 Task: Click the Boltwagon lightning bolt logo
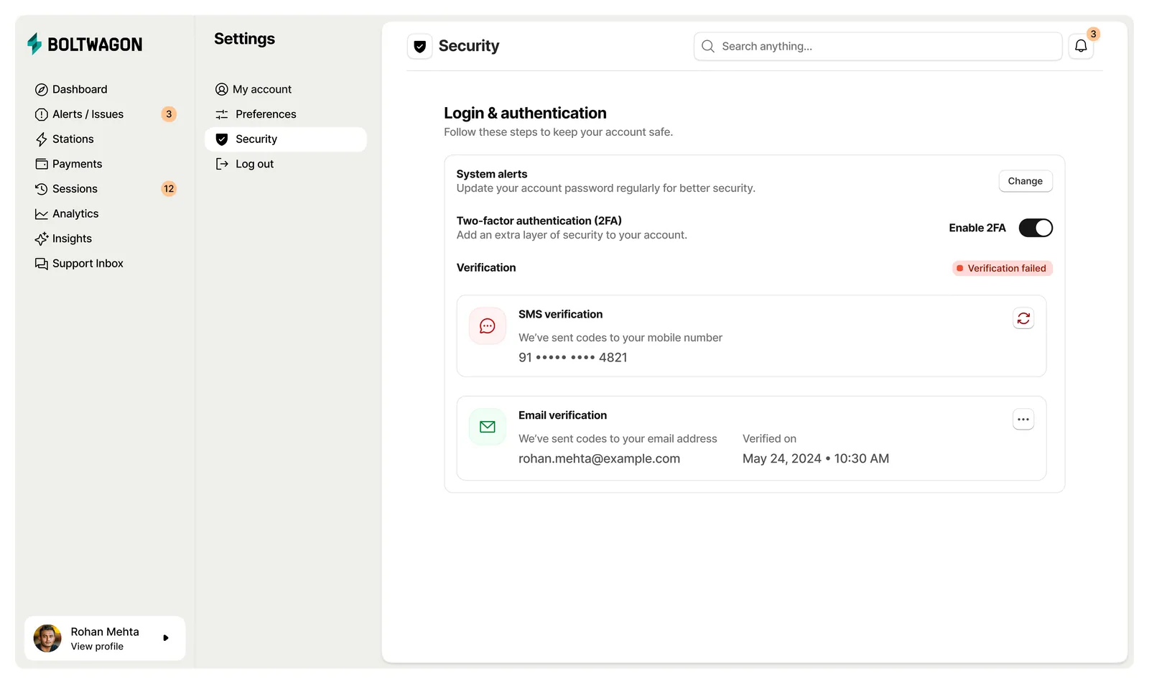[34, 44]
